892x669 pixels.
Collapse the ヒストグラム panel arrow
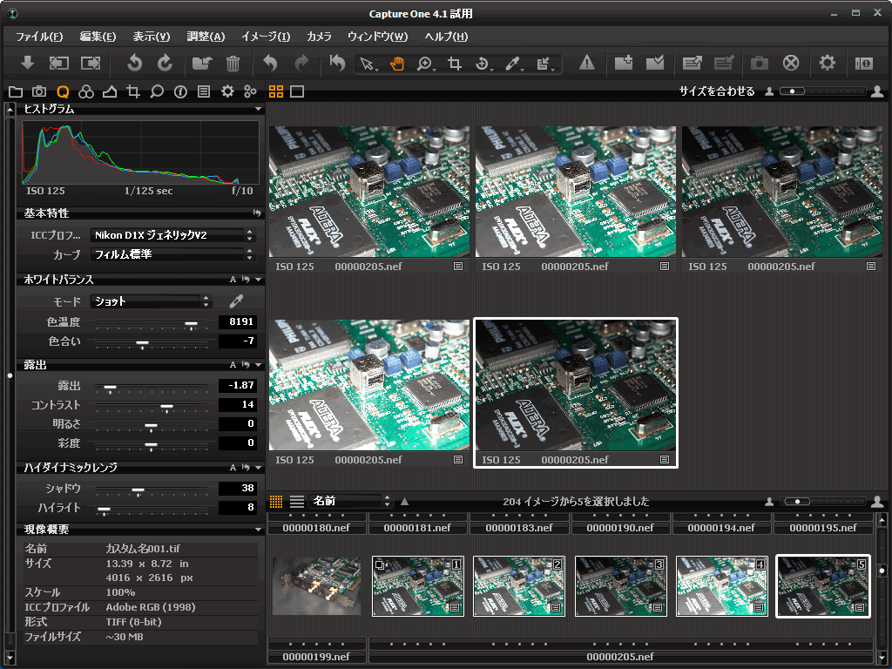pyautogui.click(x=258, y=109)
